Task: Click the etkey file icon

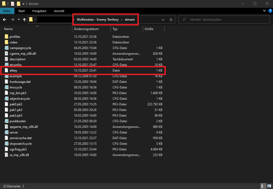Action: 7,71
